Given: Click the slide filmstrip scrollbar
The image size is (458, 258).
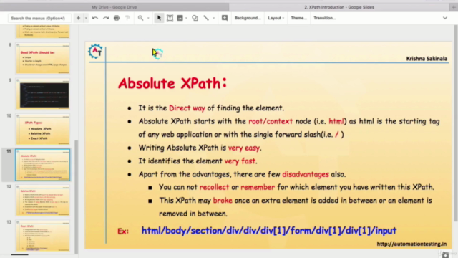Looking at the screenshot, I should coord(77,196).
